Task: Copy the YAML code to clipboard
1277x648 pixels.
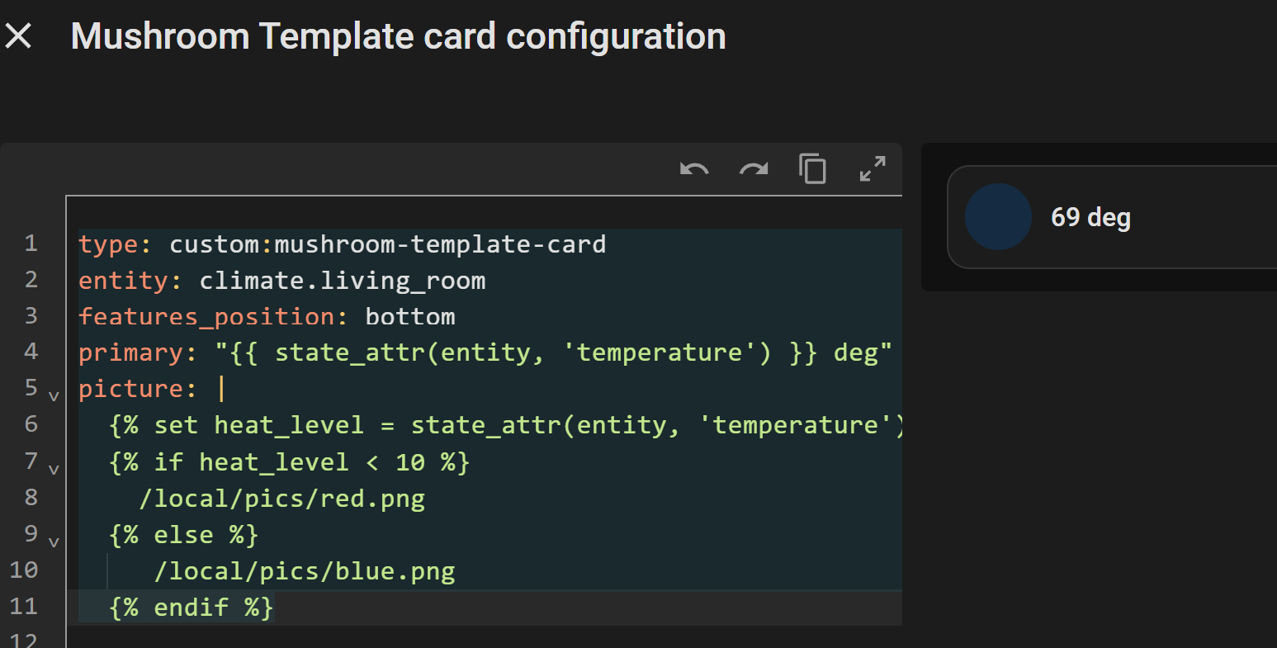Action: (812, 169)
